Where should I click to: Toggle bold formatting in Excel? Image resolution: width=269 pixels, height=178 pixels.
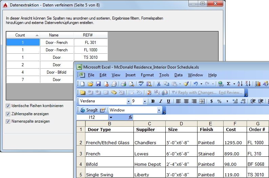153,101
